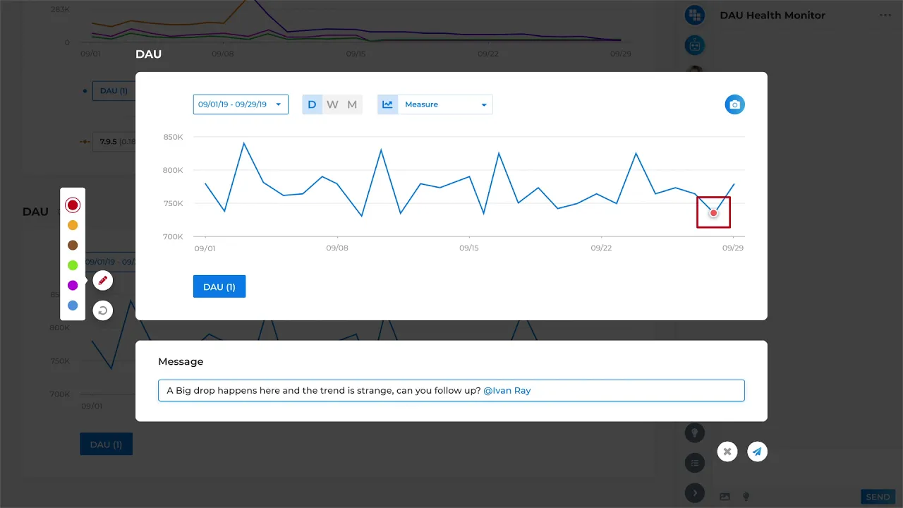Open the date range 09/01/19 - 09/29/19 dropdown
903x508 pixels.
(x=241, y=104)
